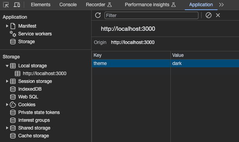
Task: Expand the Cookies arrow
Action: coord(7,105)
